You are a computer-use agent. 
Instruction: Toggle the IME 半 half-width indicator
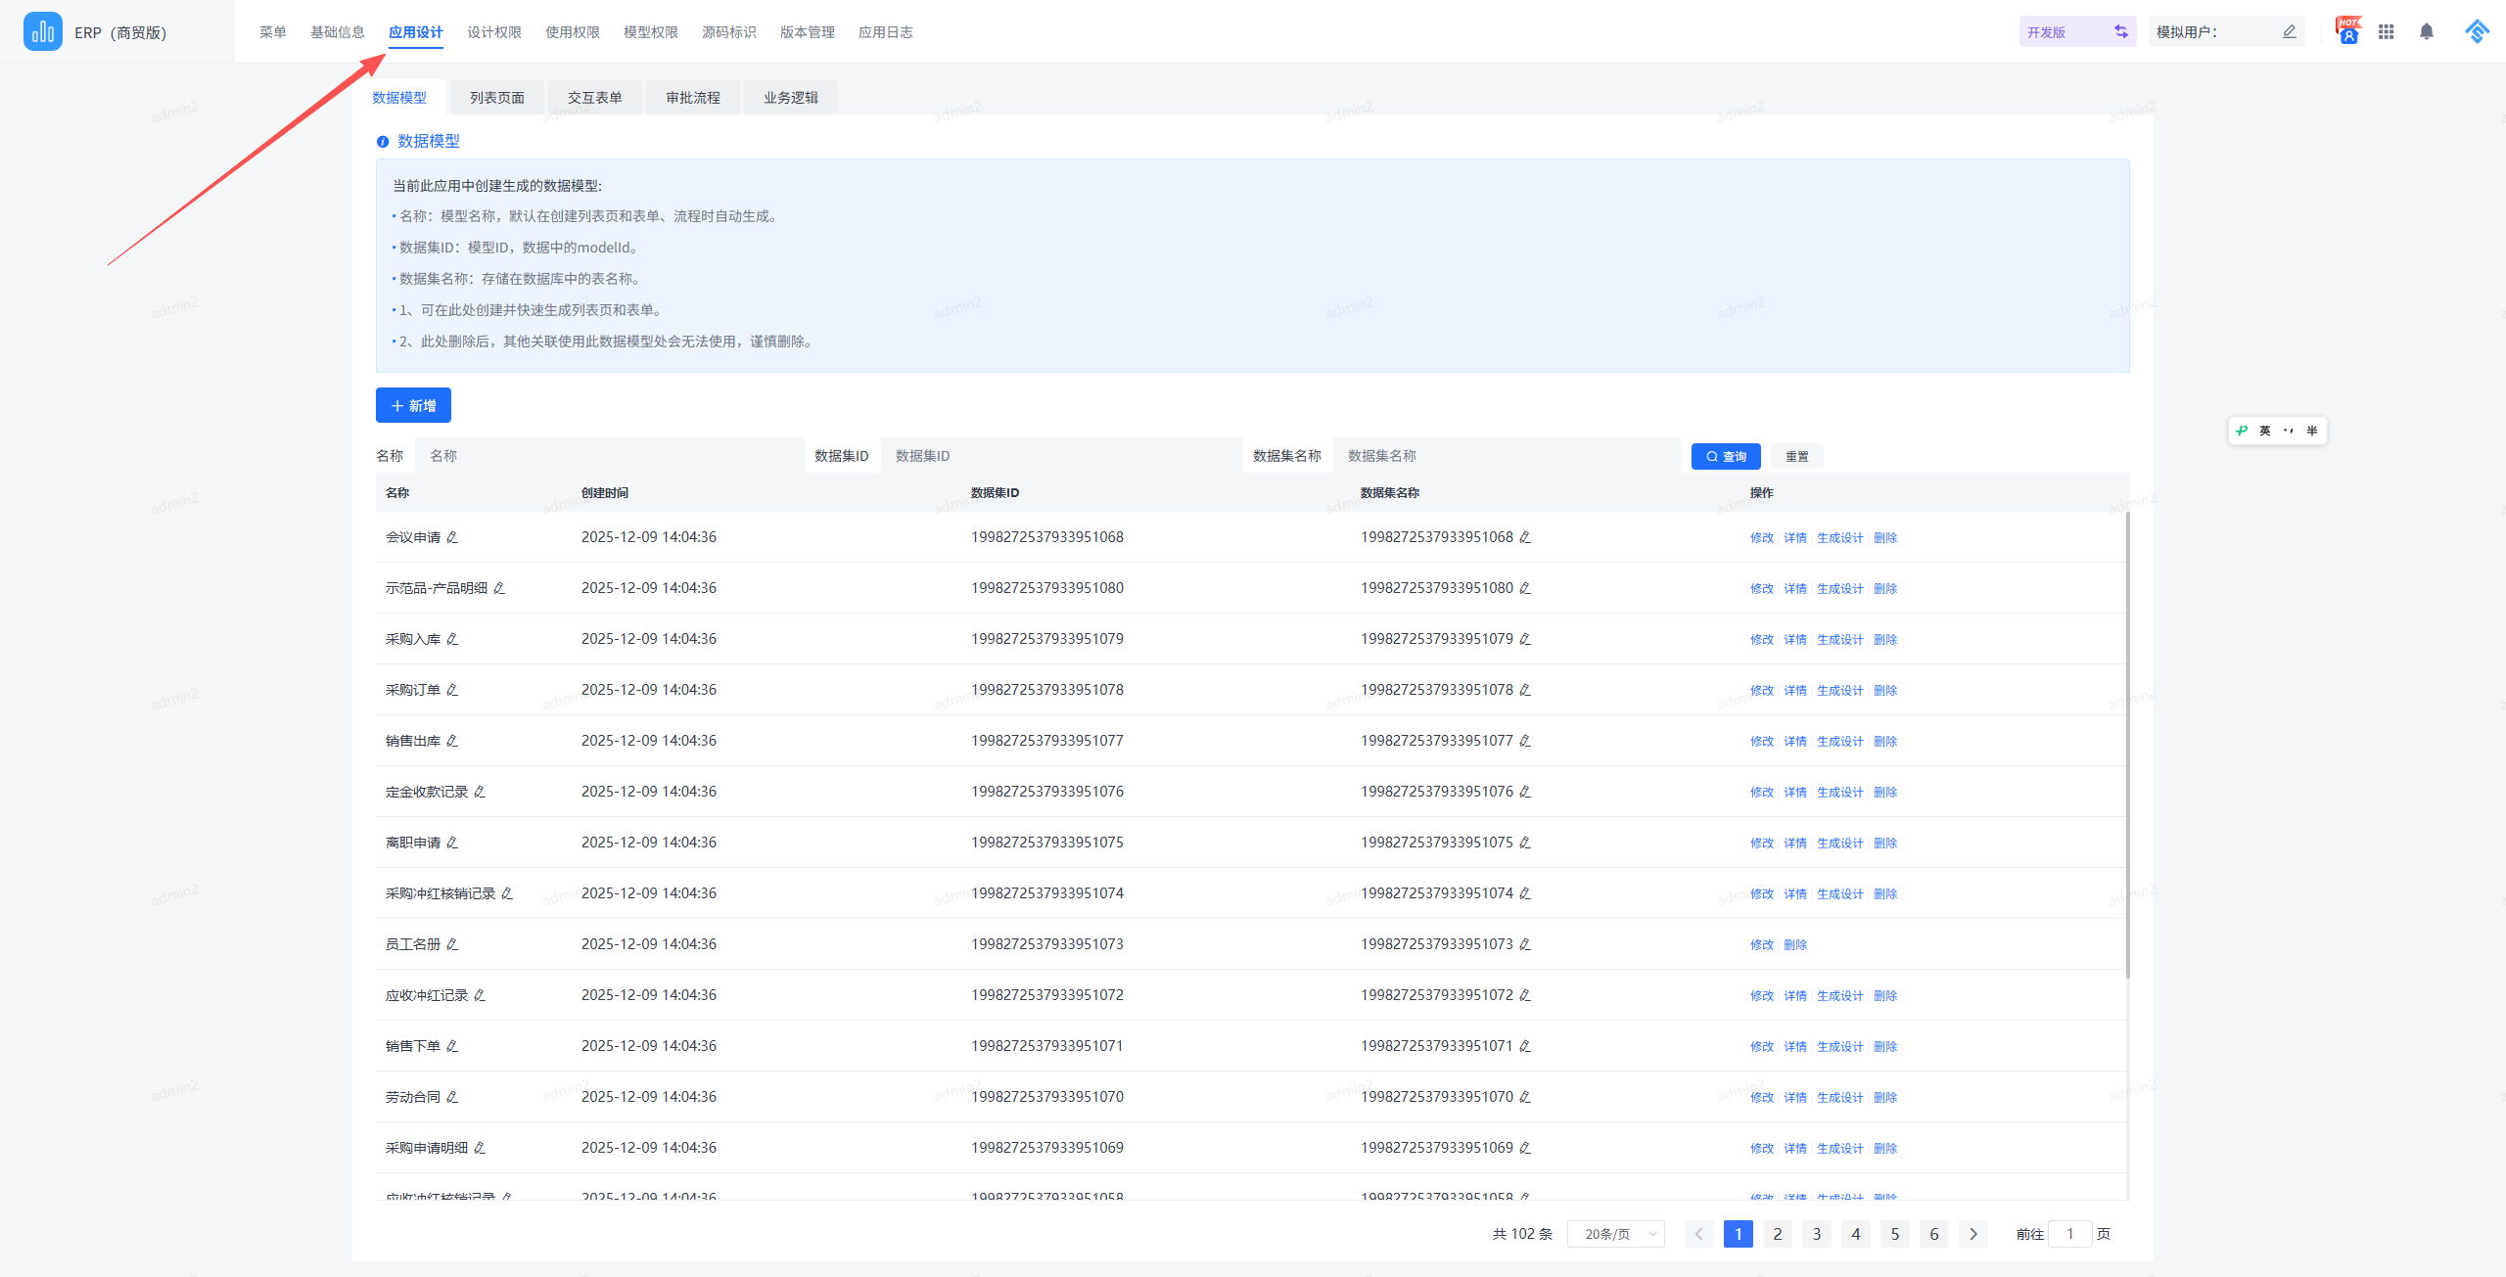(x=2311, y=431)
